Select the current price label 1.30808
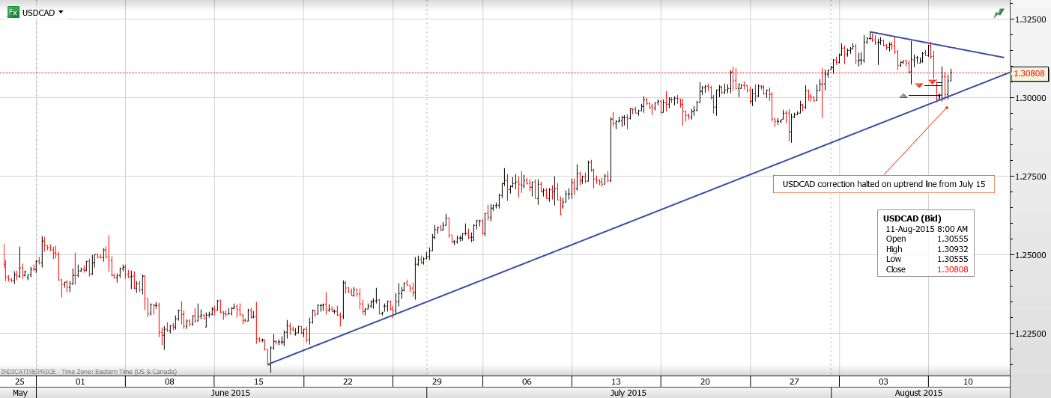This screenshot has height=398, width=1051. click(1028, 73)
